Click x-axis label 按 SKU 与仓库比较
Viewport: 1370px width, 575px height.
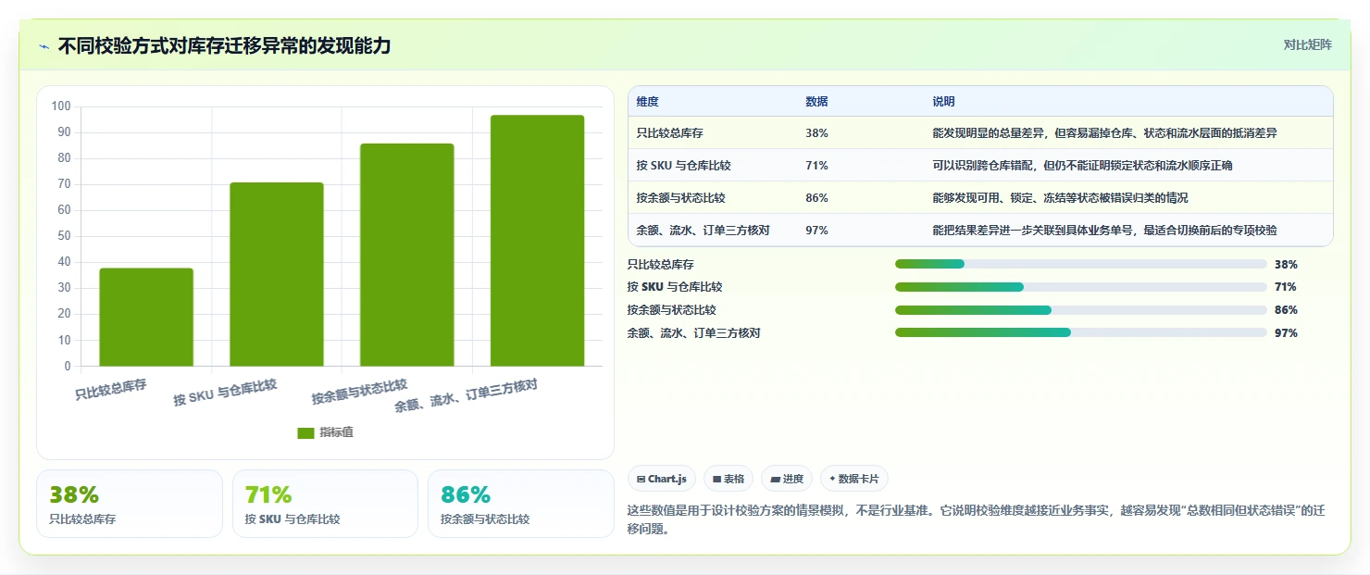225,393
